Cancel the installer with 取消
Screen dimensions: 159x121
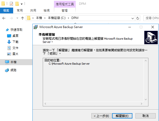tap(146, 116)
